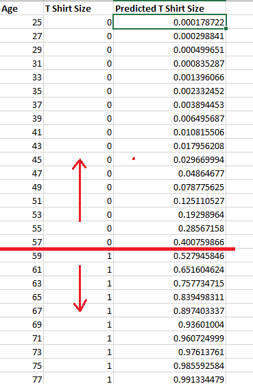Select the Age cell with value 75
The image size is (253, 384).
pyautogui.click(x=21, y=365)
